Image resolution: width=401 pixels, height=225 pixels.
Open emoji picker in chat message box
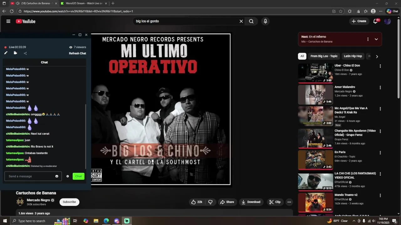(x=57, y=176)
